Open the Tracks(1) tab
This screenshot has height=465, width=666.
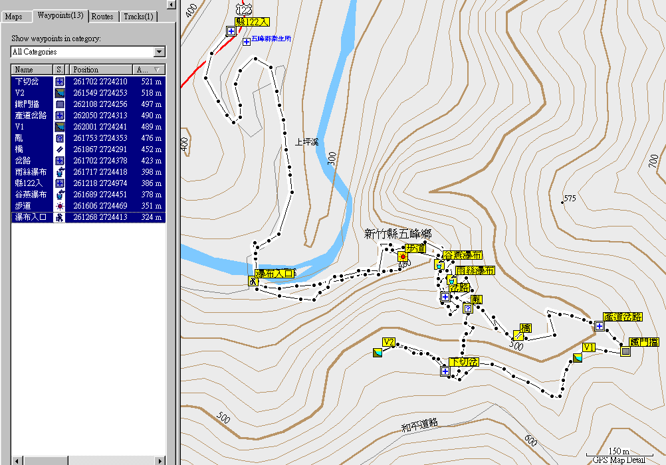point(138,17)
